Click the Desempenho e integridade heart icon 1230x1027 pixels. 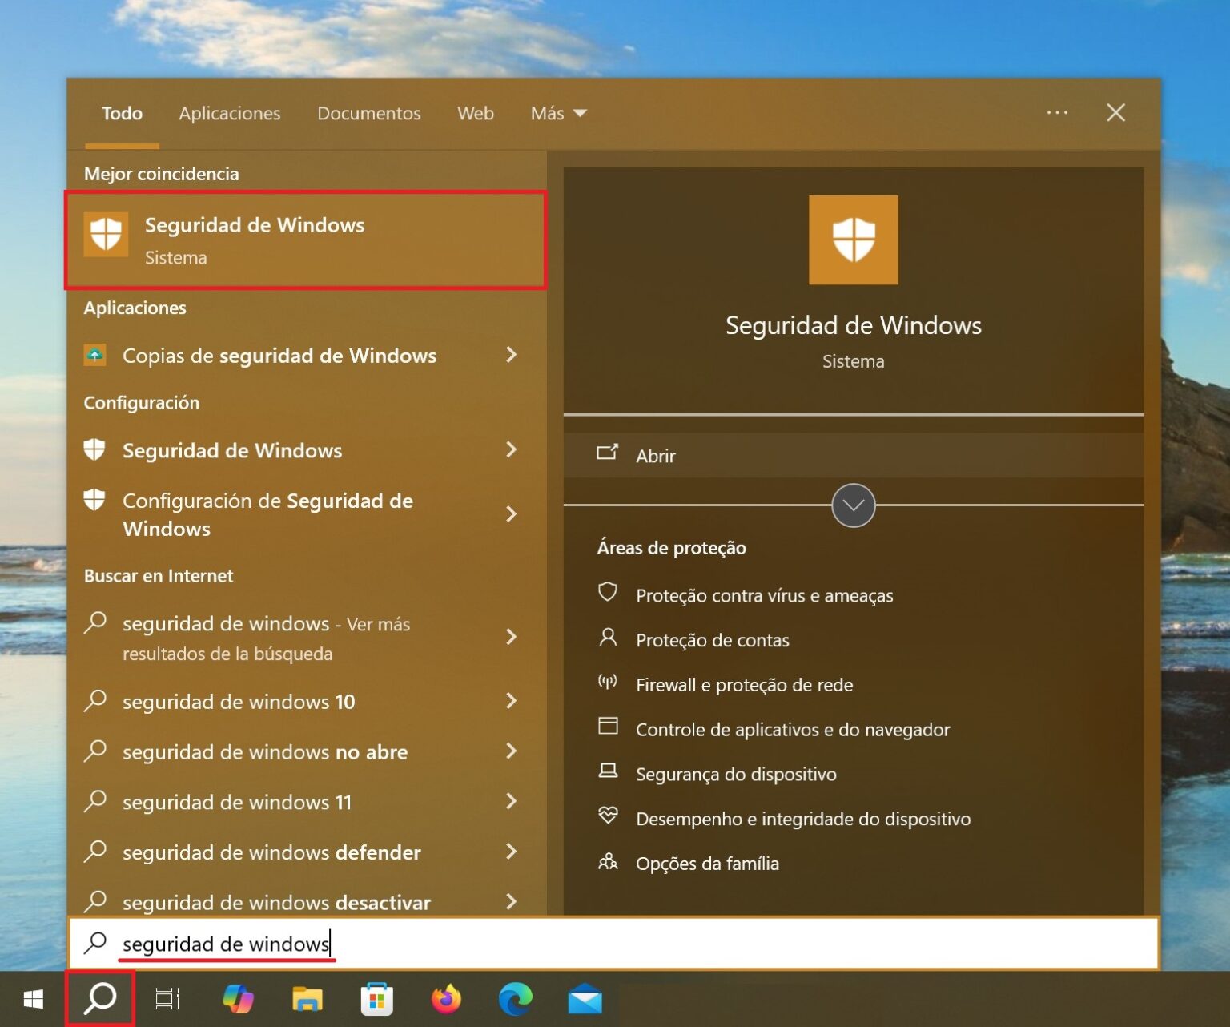click(x=608, y=816)
